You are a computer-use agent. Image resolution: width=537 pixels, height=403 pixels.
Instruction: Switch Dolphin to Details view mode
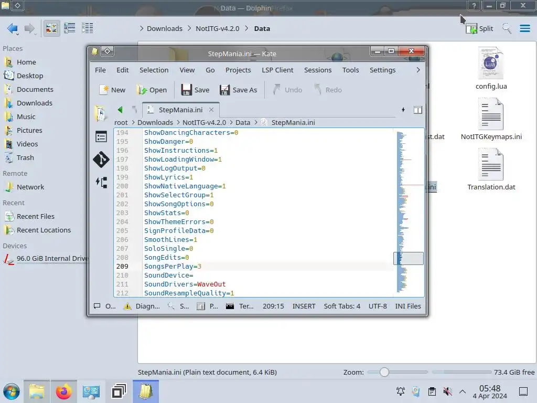click(x=88, y=28)
